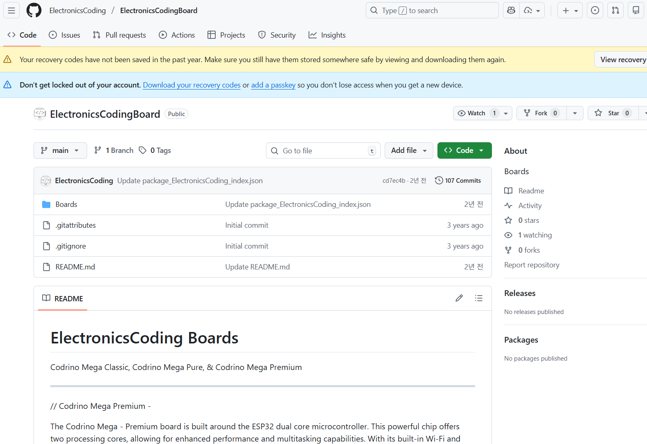The height and width of the screenshot is (444, 647).
Task: Click the repository avatar beside ElectronicsCodingBoard title
Action: (40, 114)
